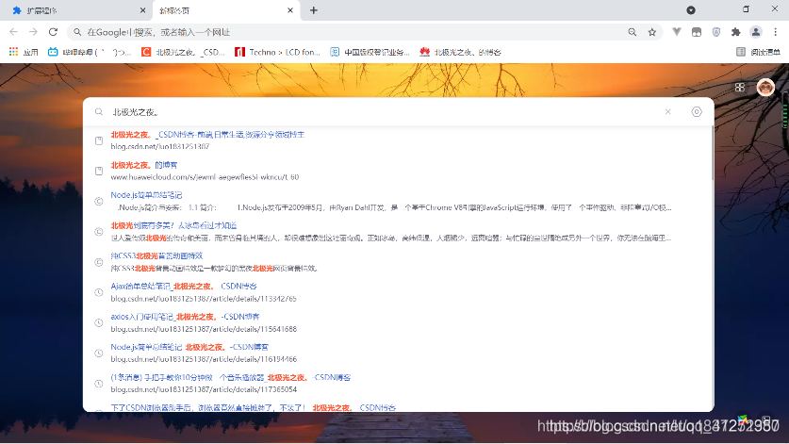The height and width of the screenshot is (444, 789).
Task: Click the history clock icon beside axios result
Action: pos(99,322)
